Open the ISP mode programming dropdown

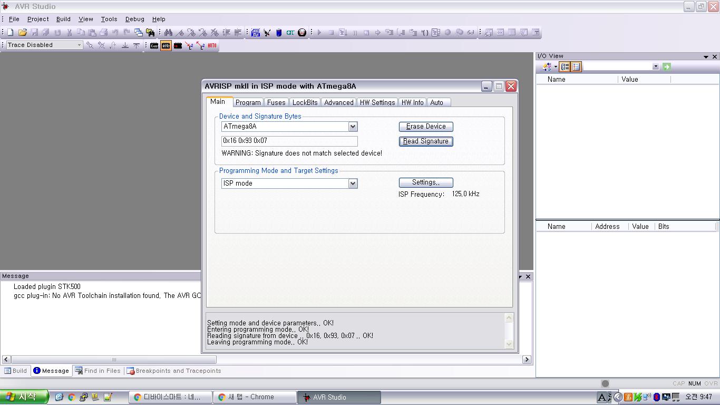click(353, 184)
